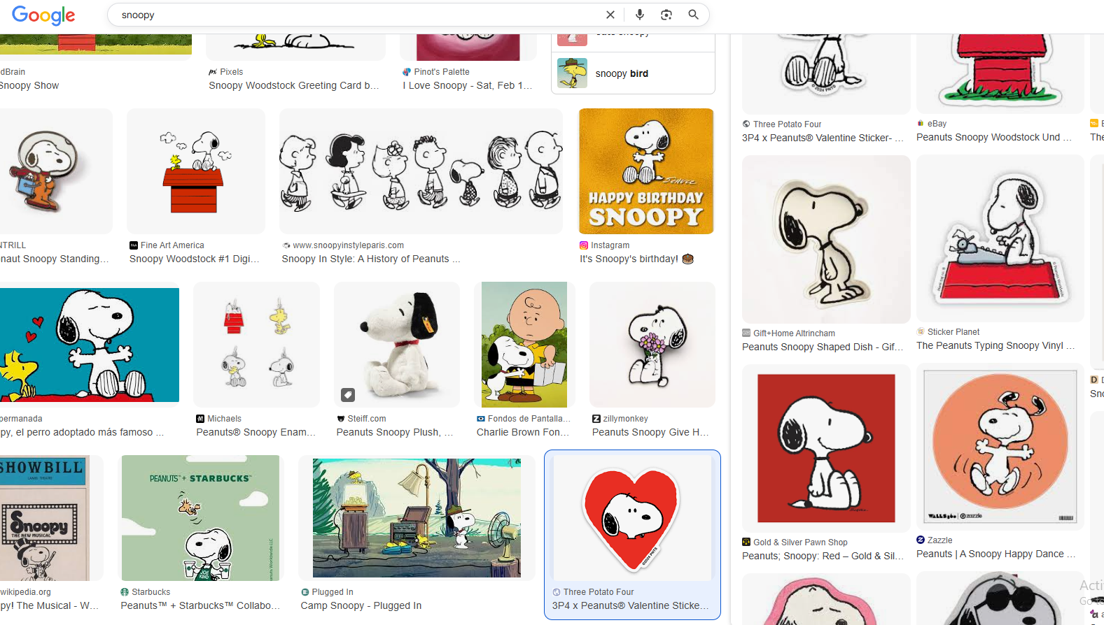This screenshot has width=1104, height=625.
Task: Select Charlie Brown with Snoopy thumbnail
Action: pyautogui.click(x=524, y=345)
